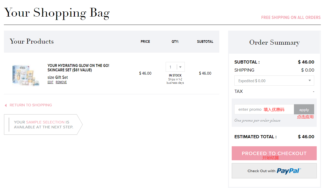
Task: Click the Edit link under the product
Action: pyautogui.click(x=50, y=82)
